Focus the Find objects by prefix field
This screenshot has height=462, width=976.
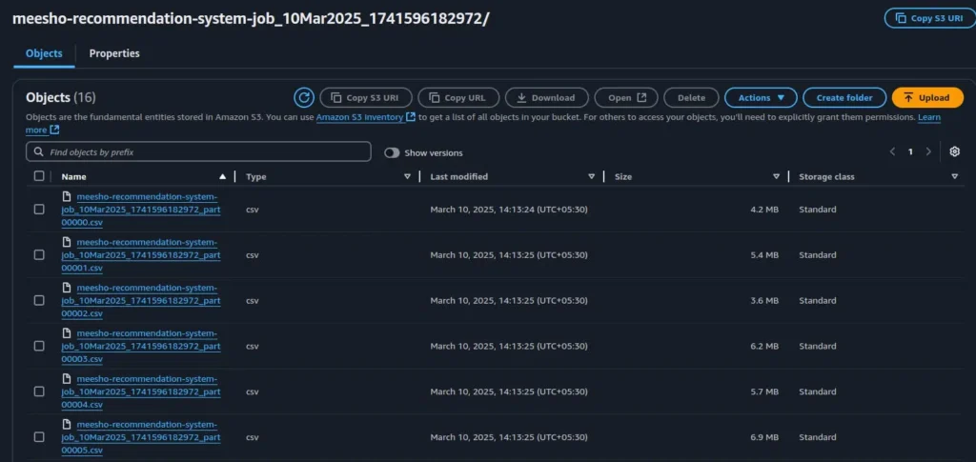point(198,151)
